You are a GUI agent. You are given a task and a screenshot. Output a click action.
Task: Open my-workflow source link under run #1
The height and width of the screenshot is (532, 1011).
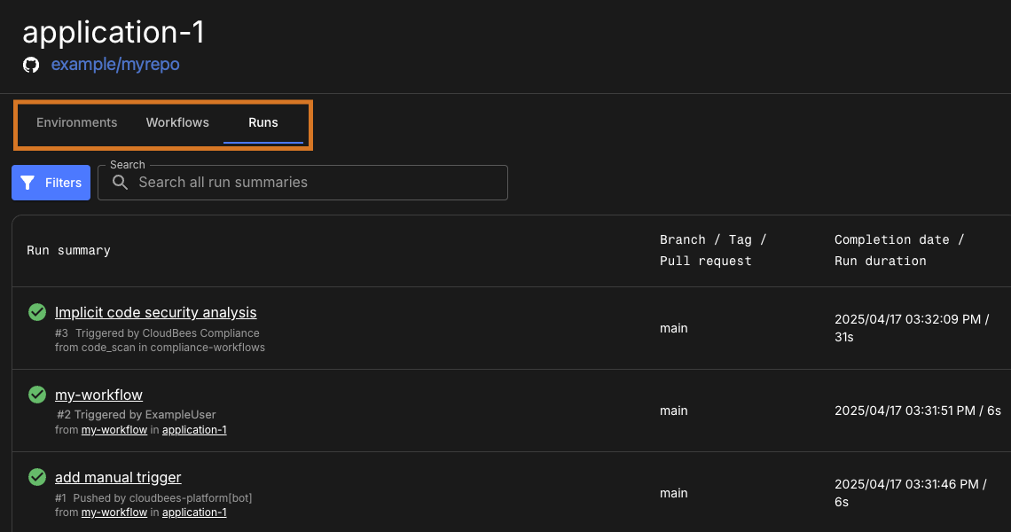[114, 512]
